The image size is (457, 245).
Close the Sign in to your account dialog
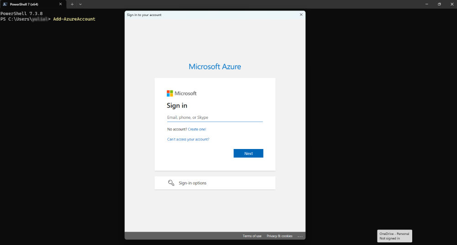tap(301, 15)
